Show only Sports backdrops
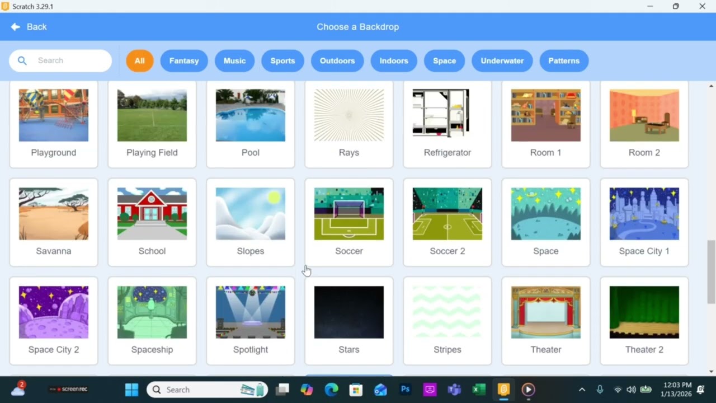Screen dimensions: 716x403 (x=282, y=60)
